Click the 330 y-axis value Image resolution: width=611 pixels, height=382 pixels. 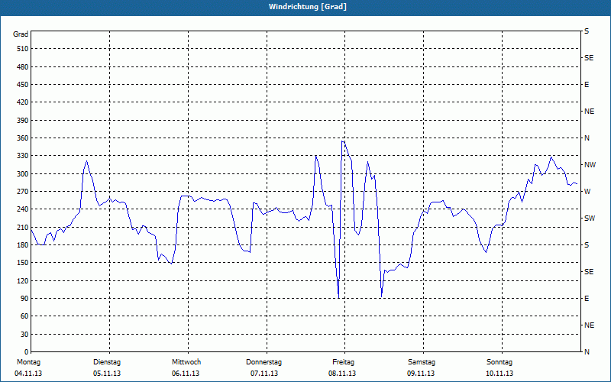[23, 156]
